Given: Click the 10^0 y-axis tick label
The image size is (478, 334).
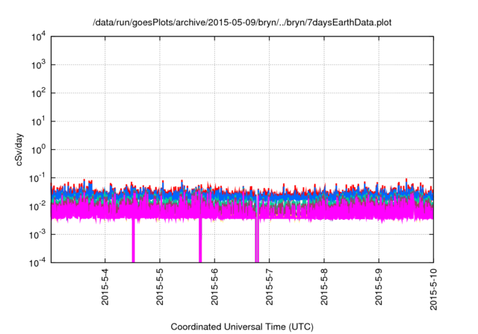Looking at the screenshot, I should [x=38, y=150].
